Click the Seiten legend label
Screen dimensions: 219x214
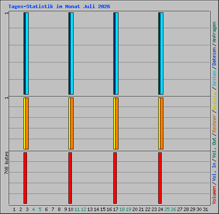(214, 78)
